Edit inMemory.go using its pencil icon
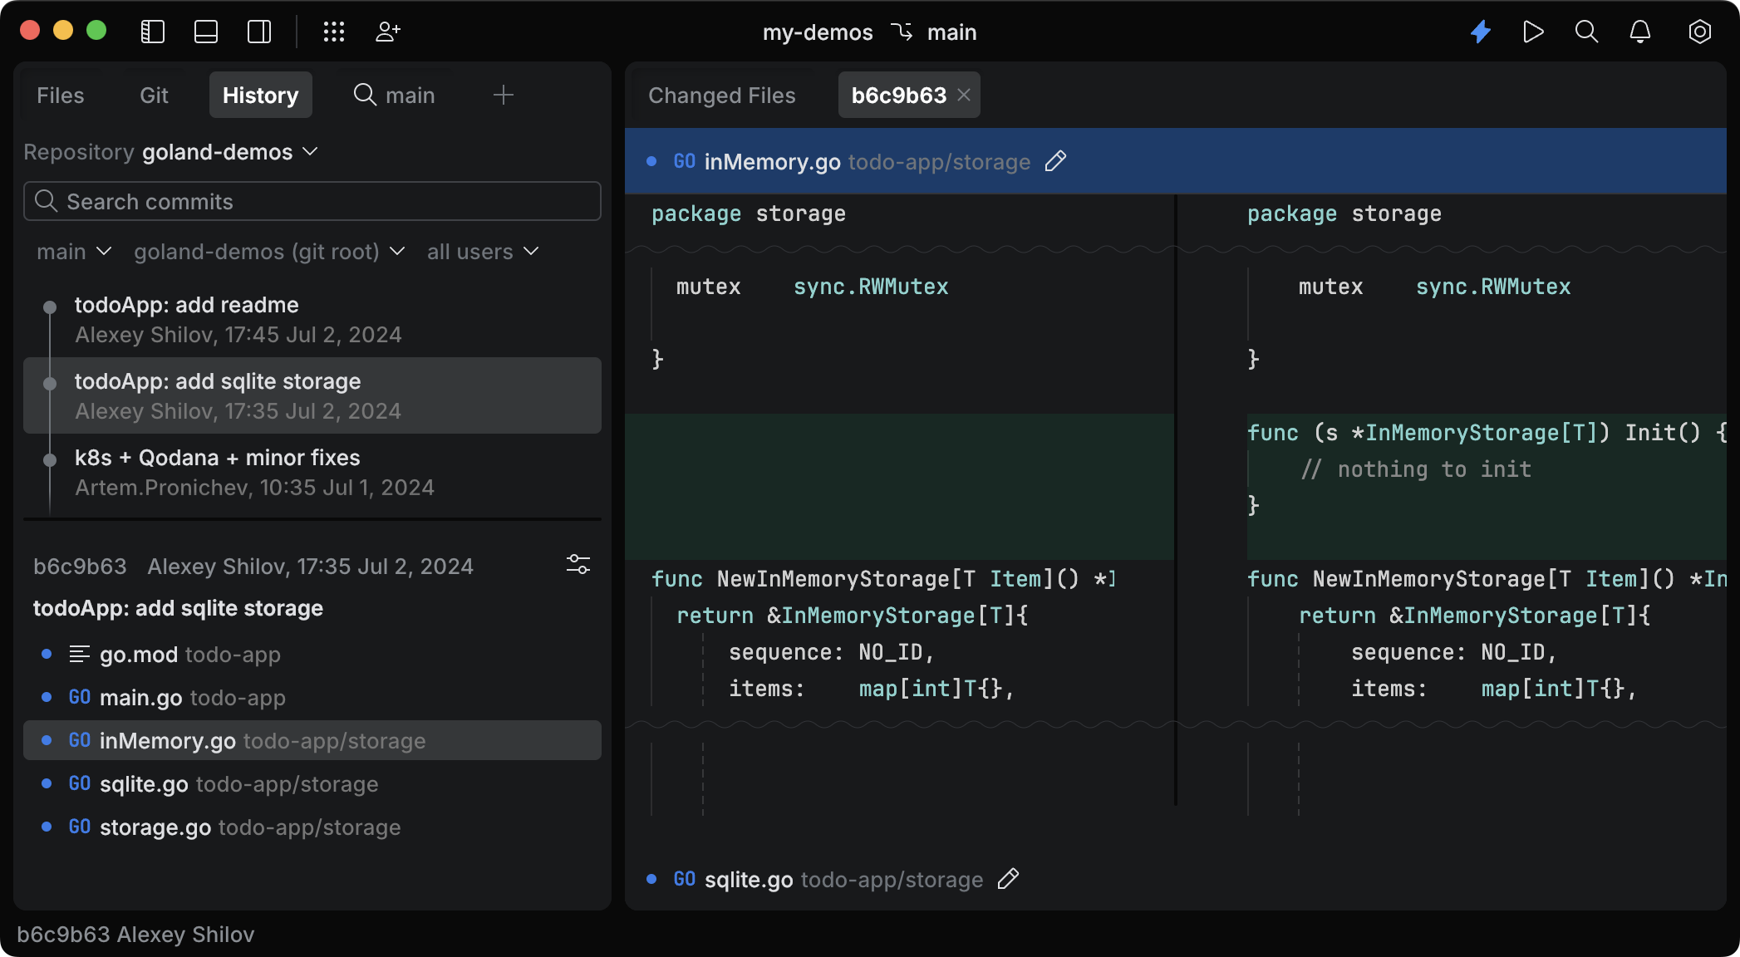 (x=1055, y=161)
